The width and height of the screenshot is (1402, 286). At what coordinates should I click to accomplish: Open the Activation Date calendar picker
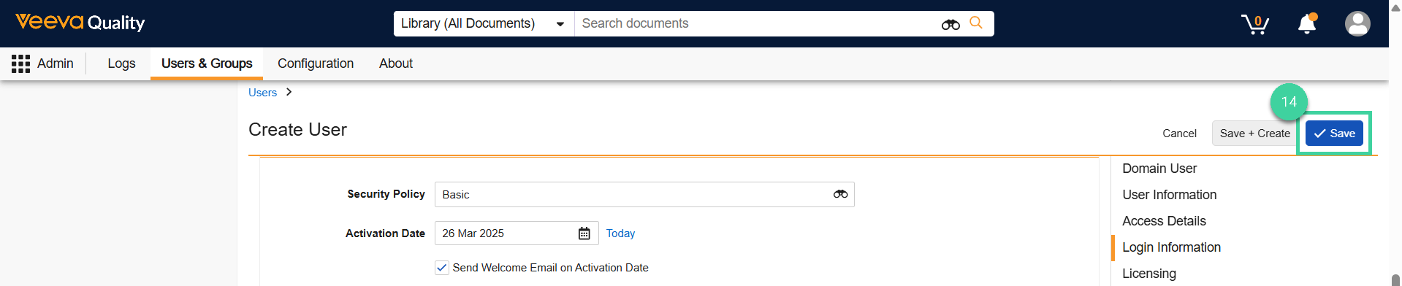click(x=584, y=233)
